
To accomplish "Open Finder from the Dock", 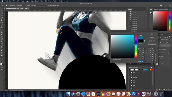I will [68, 94].
